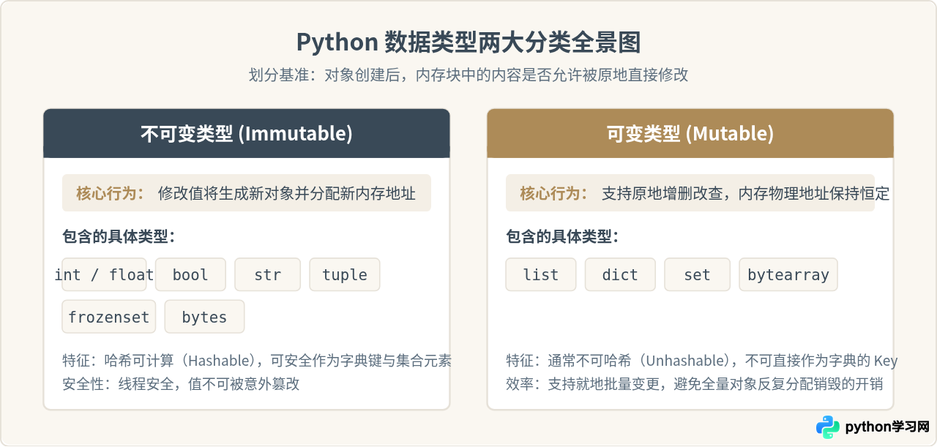This screenshot has height=447, width=937.
Task: Select the 'list' type chip
Action: (541, 274)
